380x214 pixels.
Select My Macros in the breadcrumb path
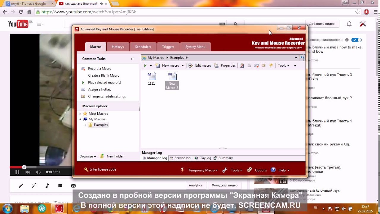156,58
